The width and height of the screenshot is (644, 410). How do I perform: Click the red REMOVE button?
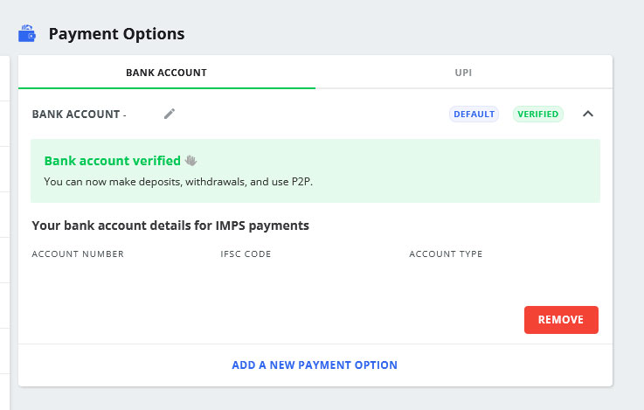pos(561,320)
